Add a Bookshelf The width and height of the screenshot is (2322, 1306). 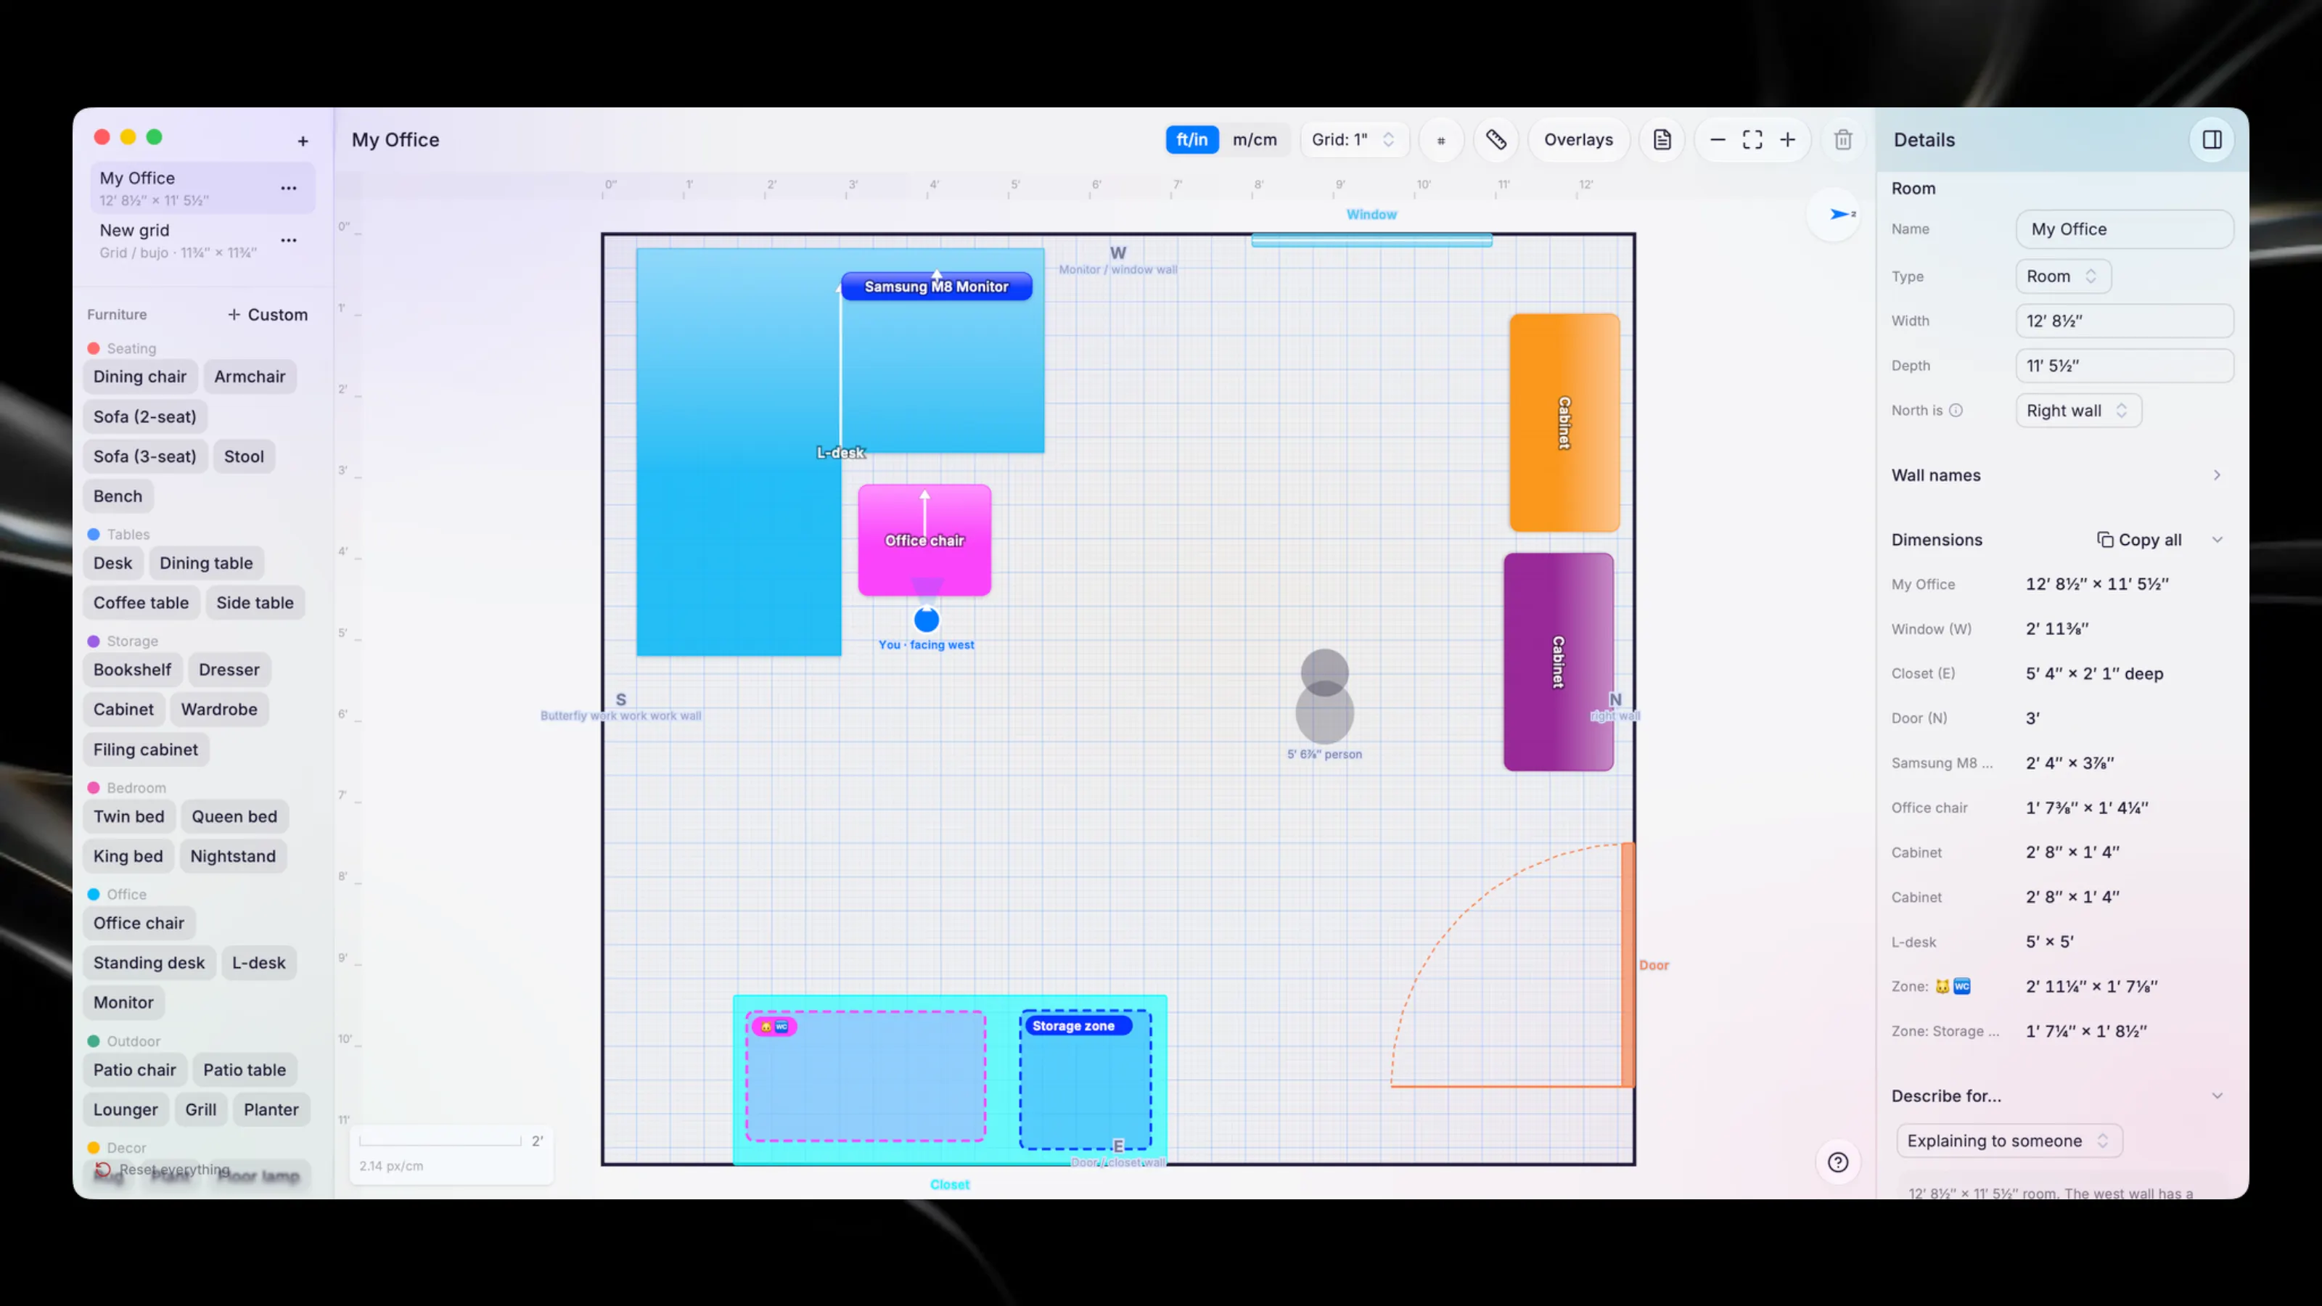133,670
